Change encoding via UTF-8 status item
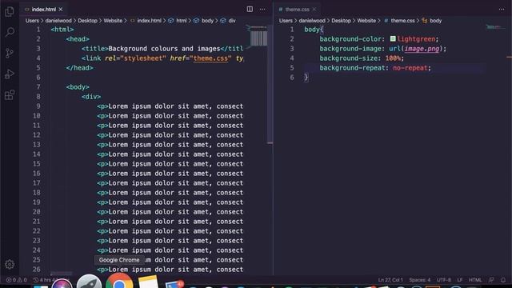The image size is (512, 288). [444, 280]
